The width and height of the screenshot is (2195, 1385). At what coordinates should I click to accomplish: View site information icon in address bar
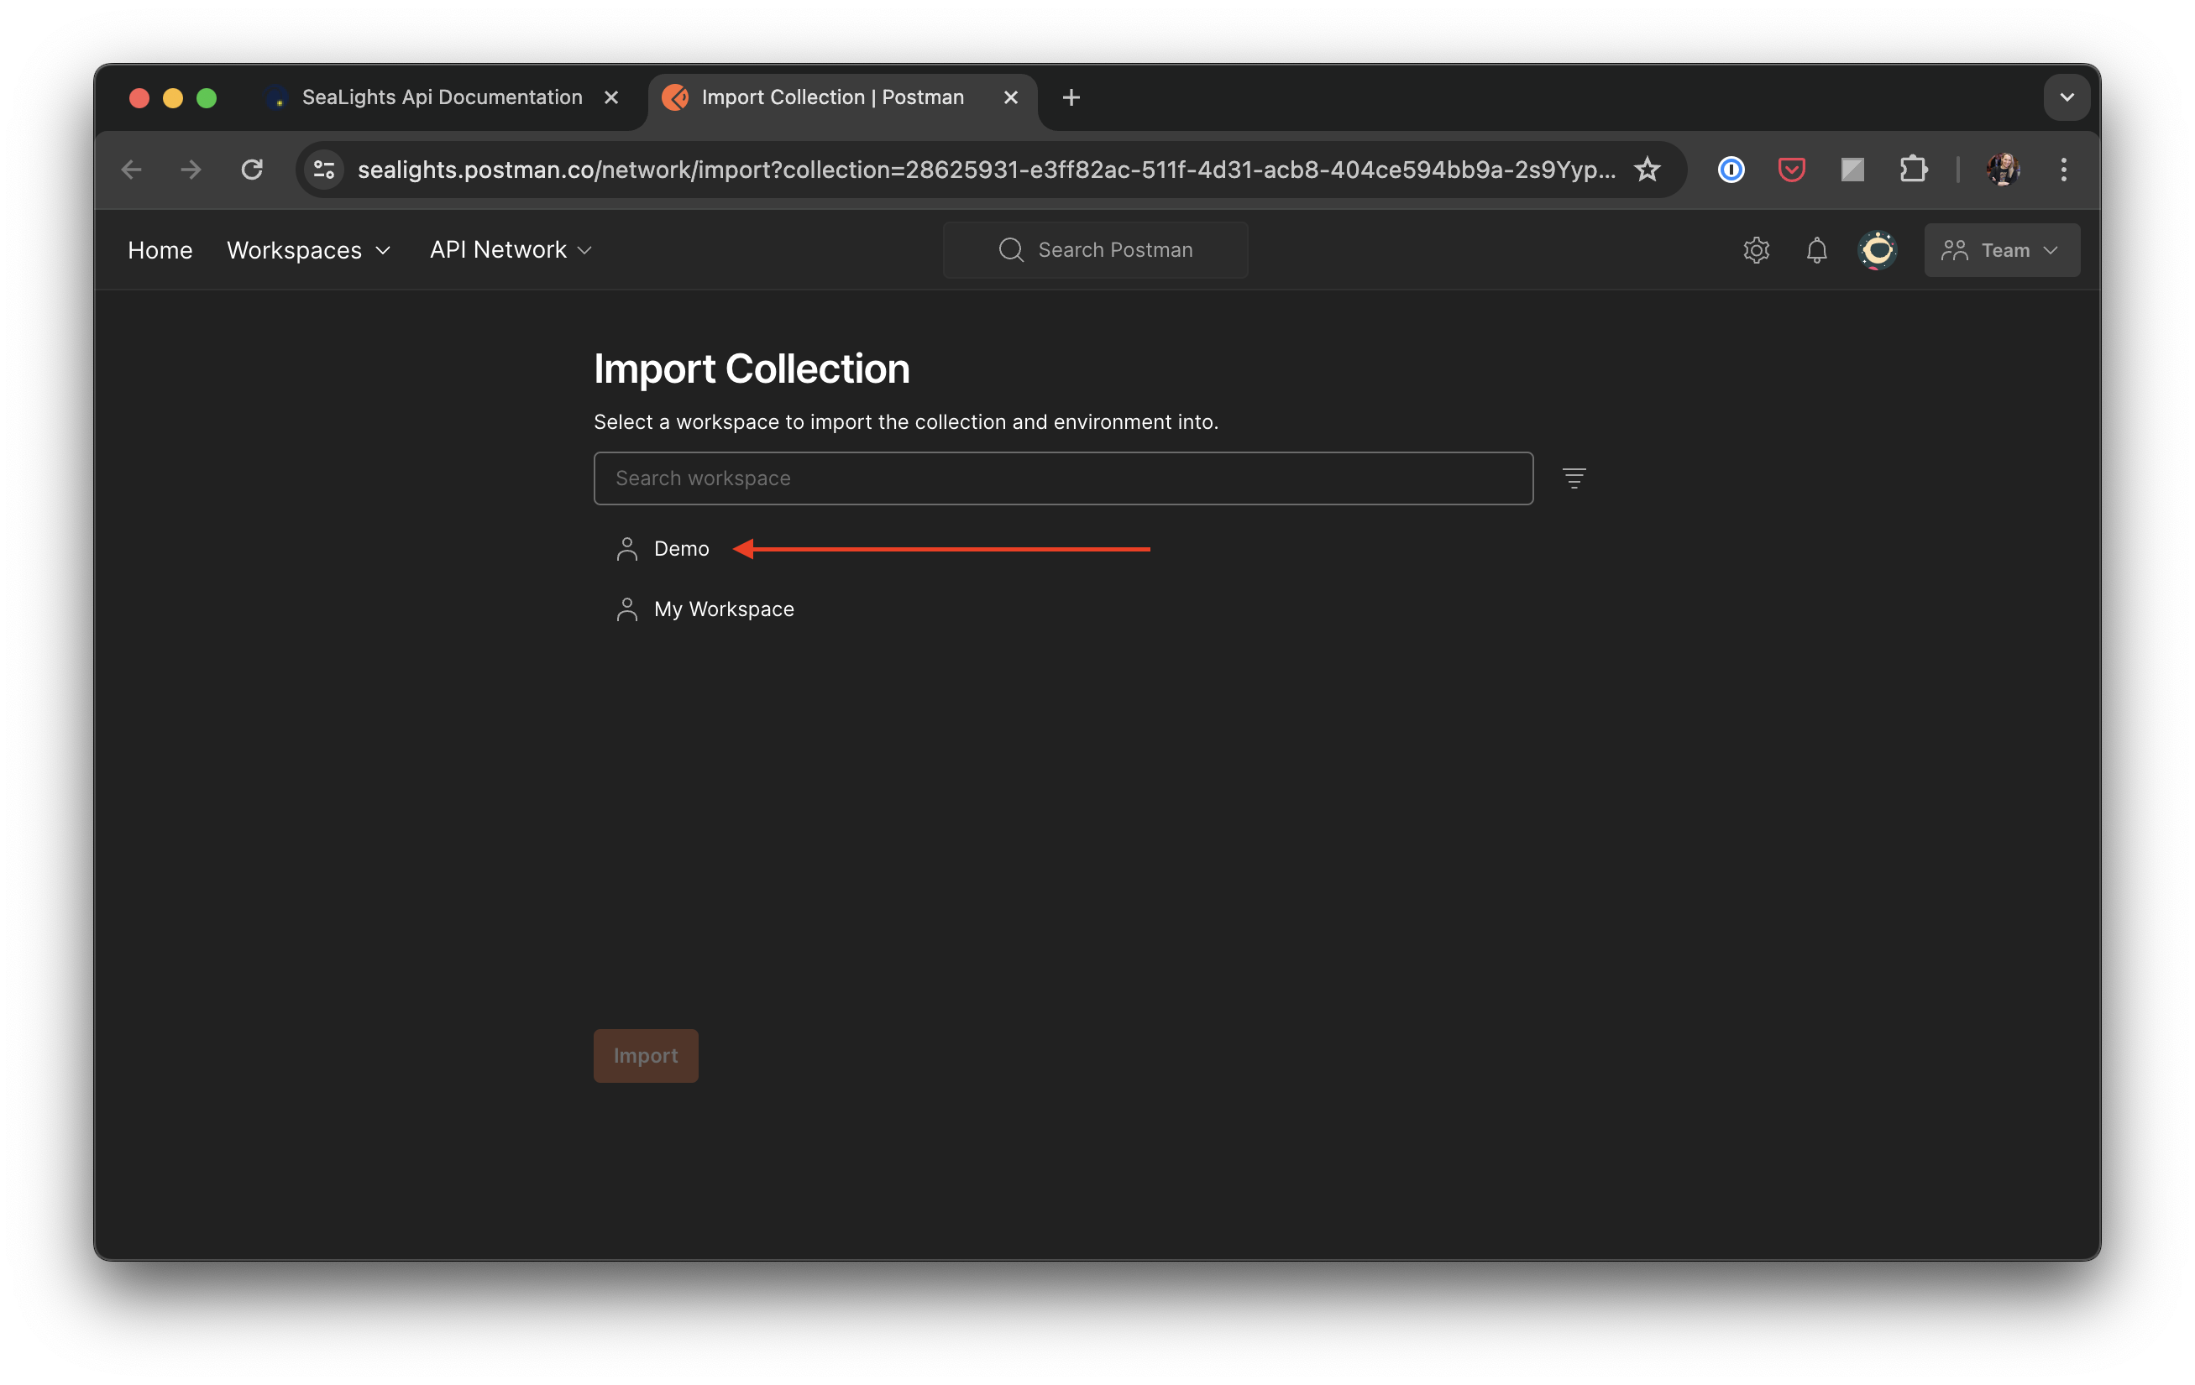tap(323, 170)
